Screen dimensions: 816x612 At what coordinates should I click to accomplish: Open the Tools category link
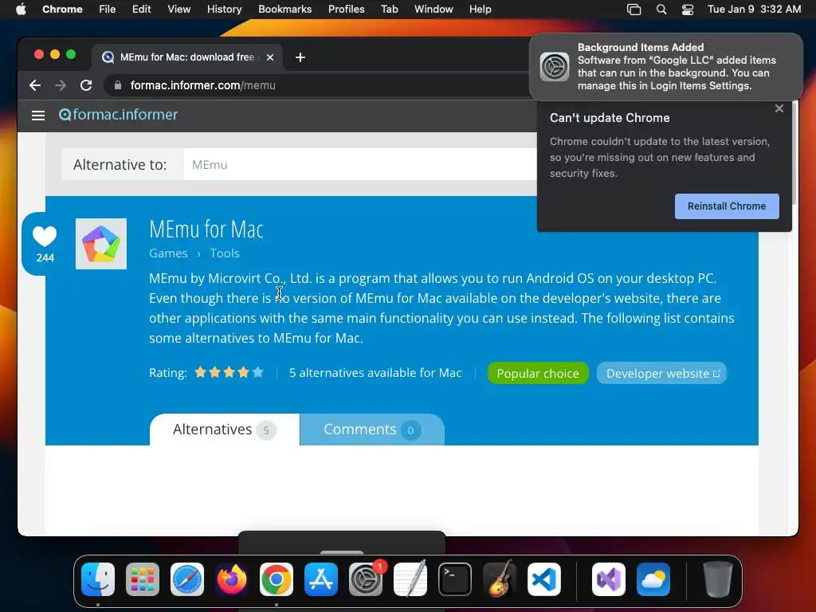(225, 253)
